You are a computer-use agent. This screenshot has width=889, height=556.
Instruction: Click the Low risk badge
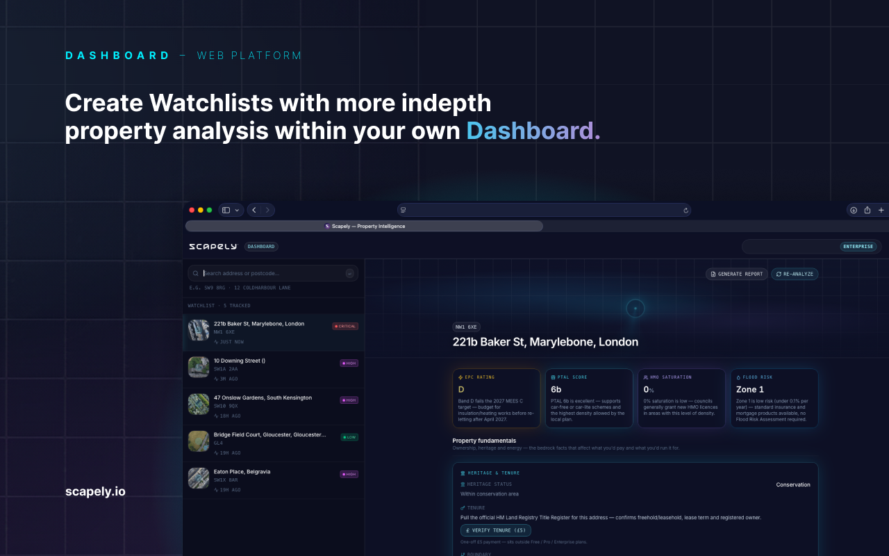pos(349,437)
